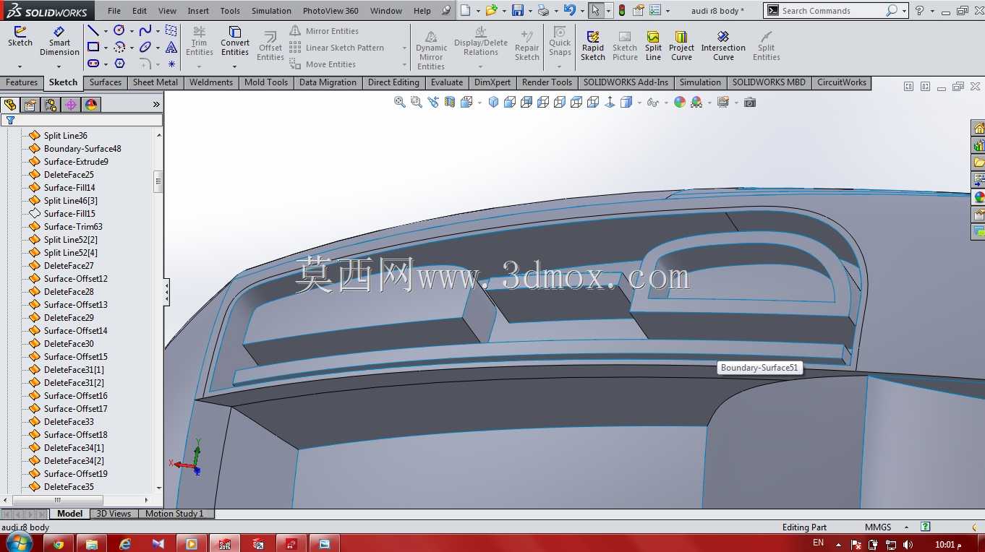Open the DisplayManager tab icon
This screenshot has height=552, width=985.
pyautogui.click(x=91, y=105)
